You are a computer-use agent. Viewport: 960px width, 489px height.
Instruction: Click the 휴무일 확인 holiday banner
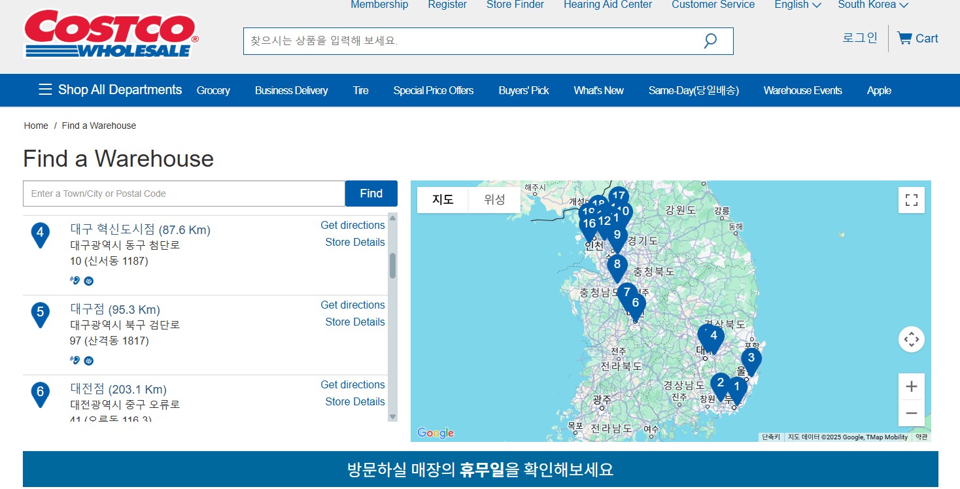(480, 469)
